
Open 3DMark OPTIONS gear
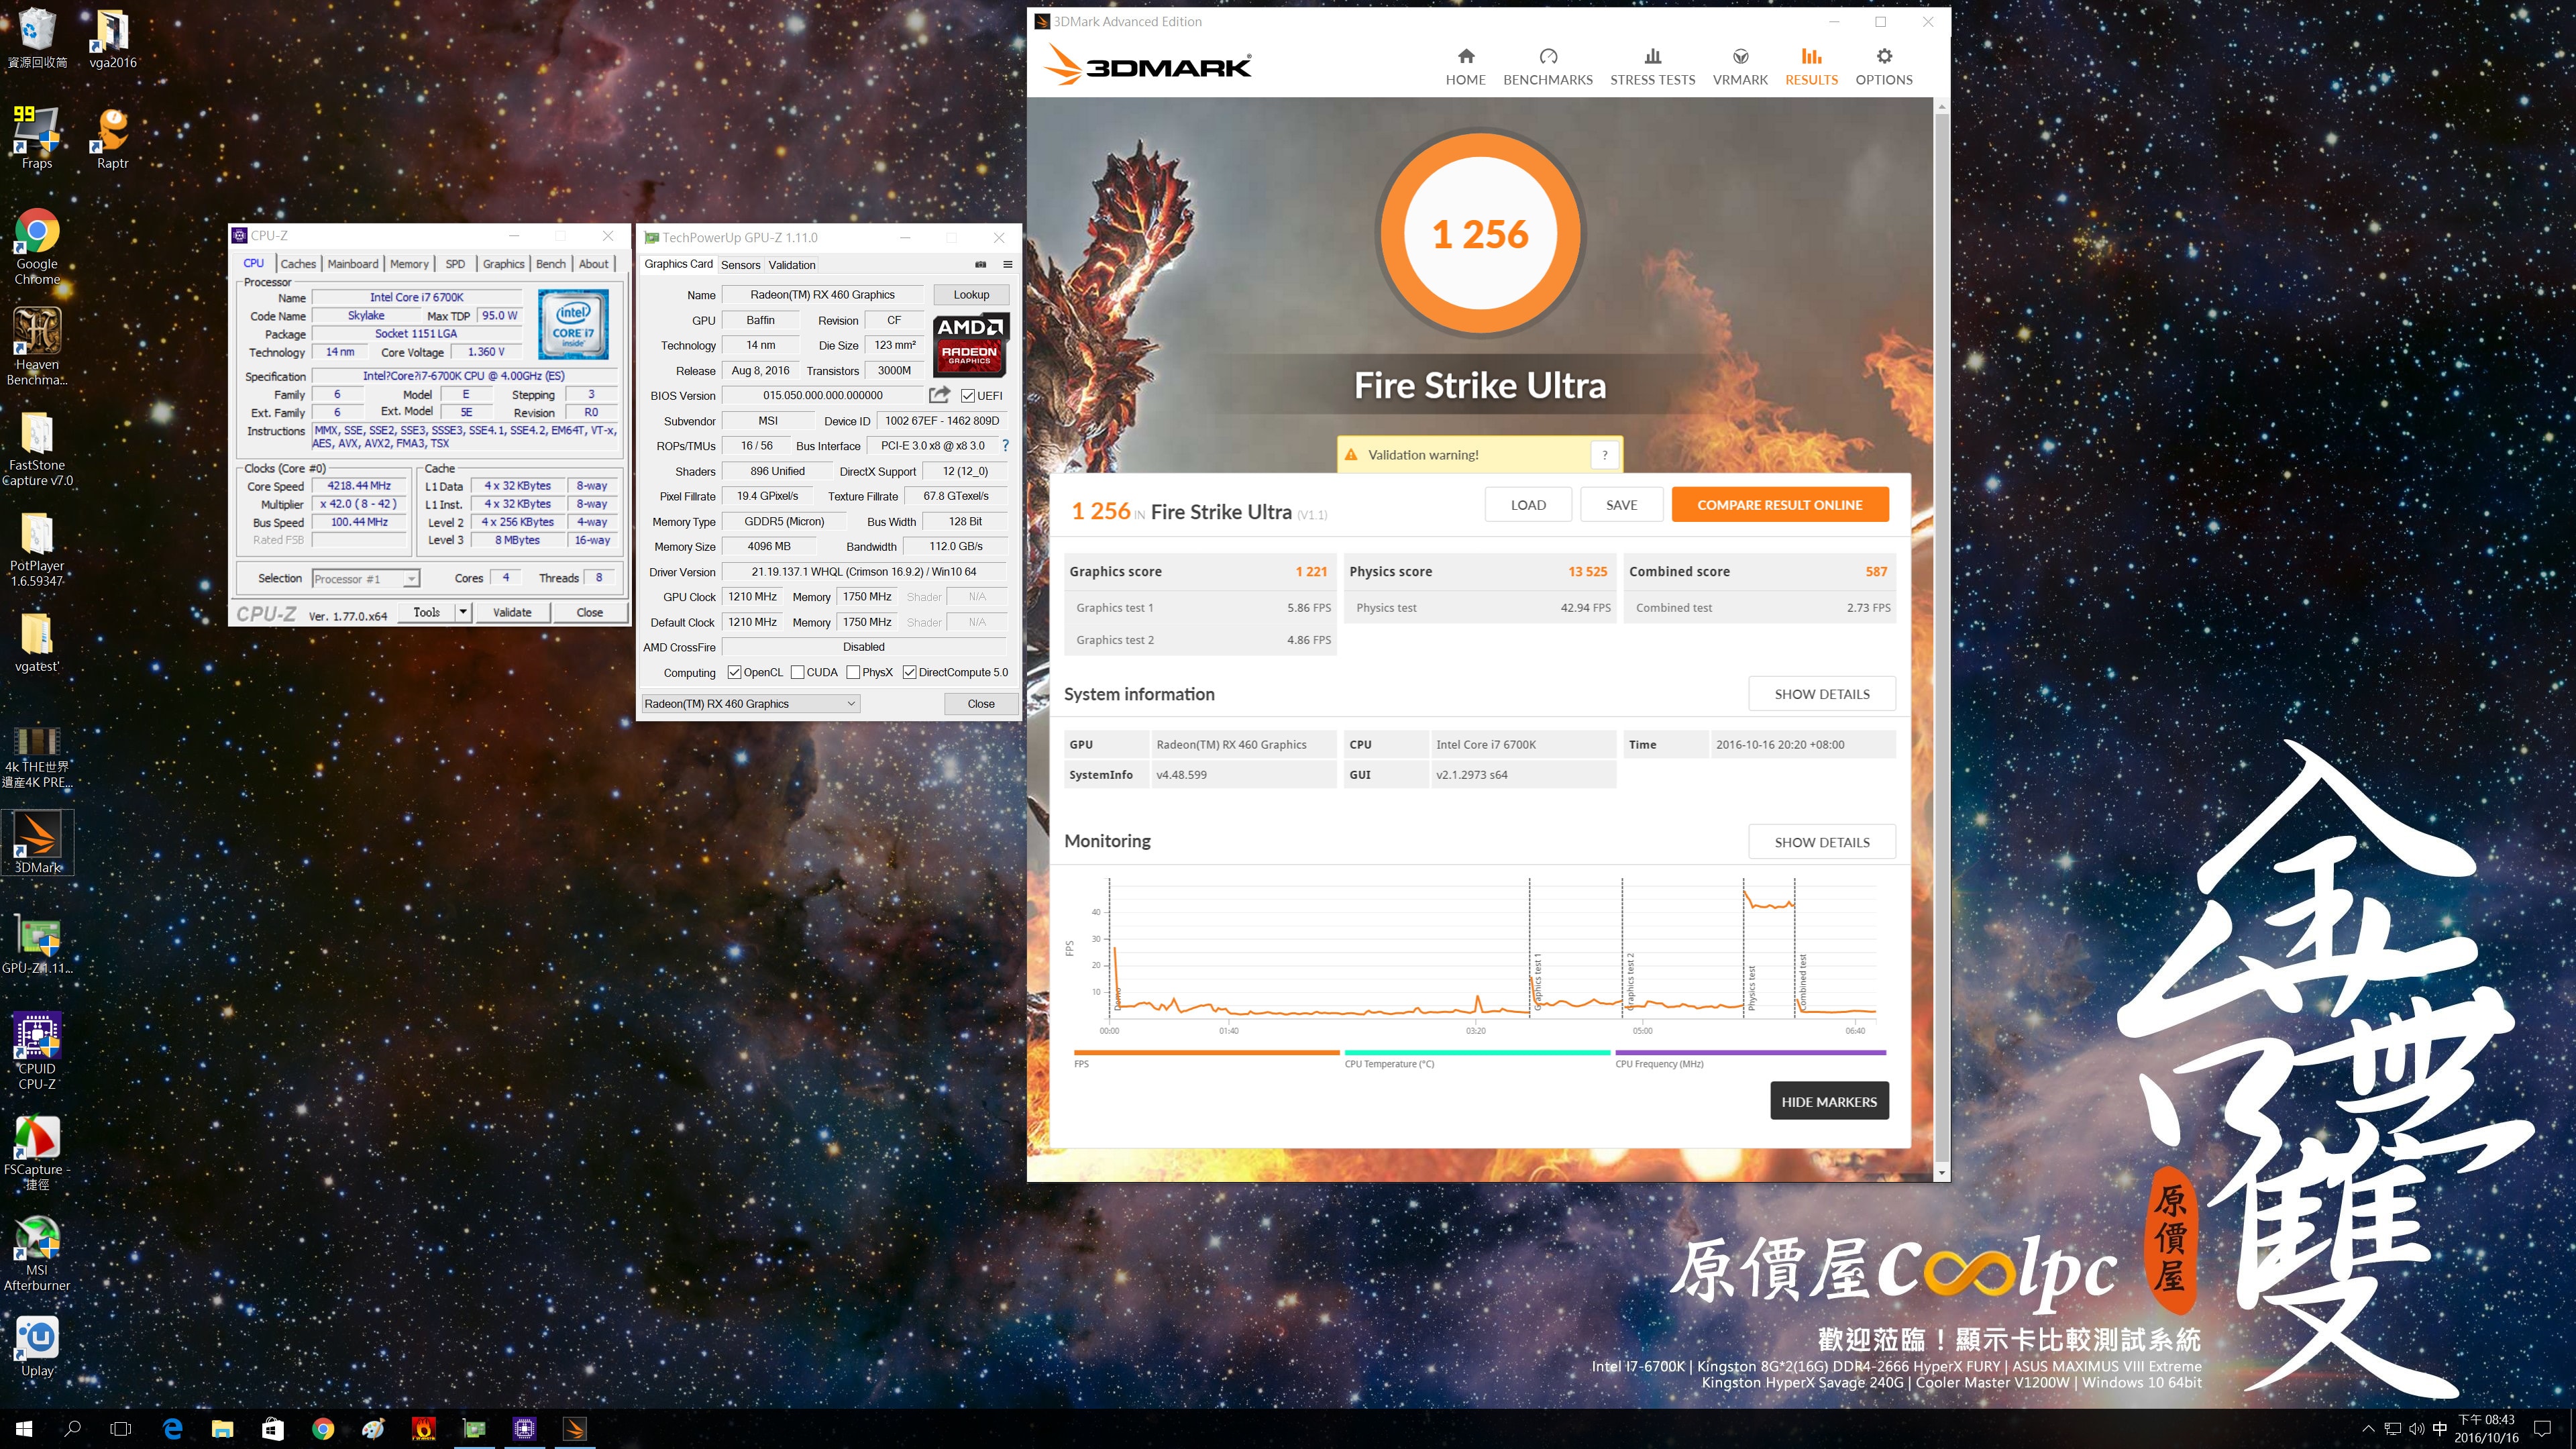tap(1883, 67)
